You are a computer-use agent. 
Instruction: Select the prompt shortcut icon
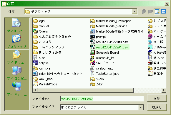pos(93,37)
